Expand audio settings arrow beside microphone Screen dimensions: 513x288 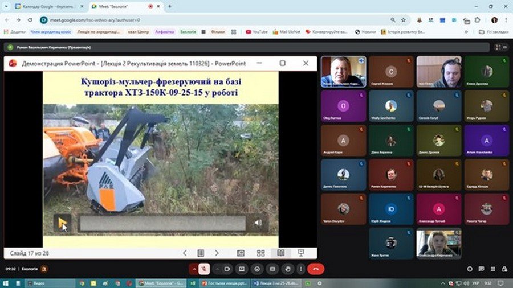[195, 269]
